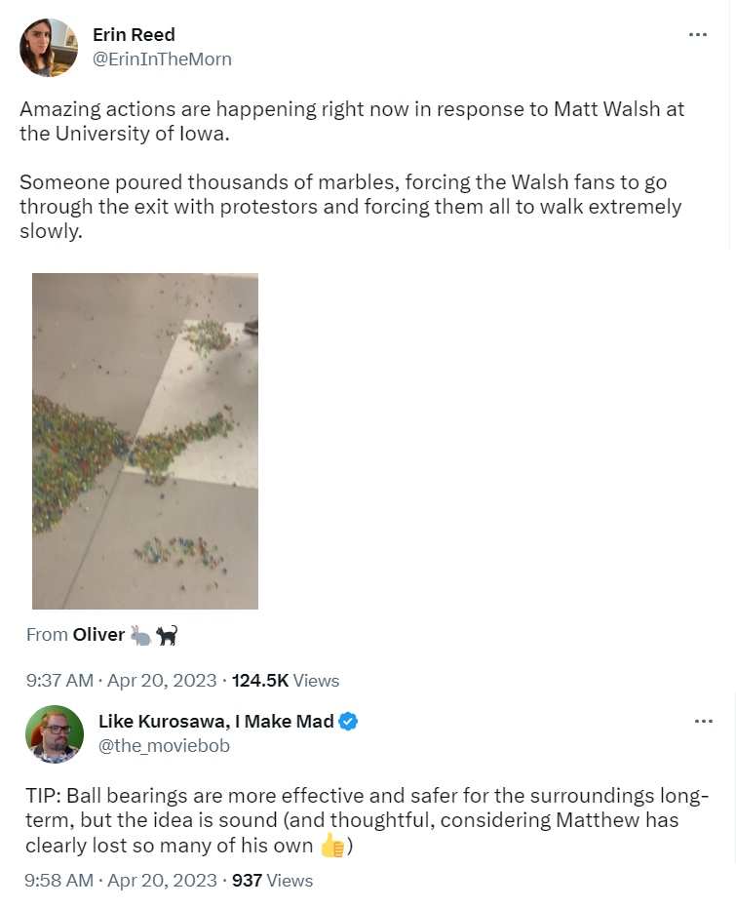Open the 9:58 AM Apr 20 timestamp
Viewport: 736px width, 908px height.
(121, 881)
